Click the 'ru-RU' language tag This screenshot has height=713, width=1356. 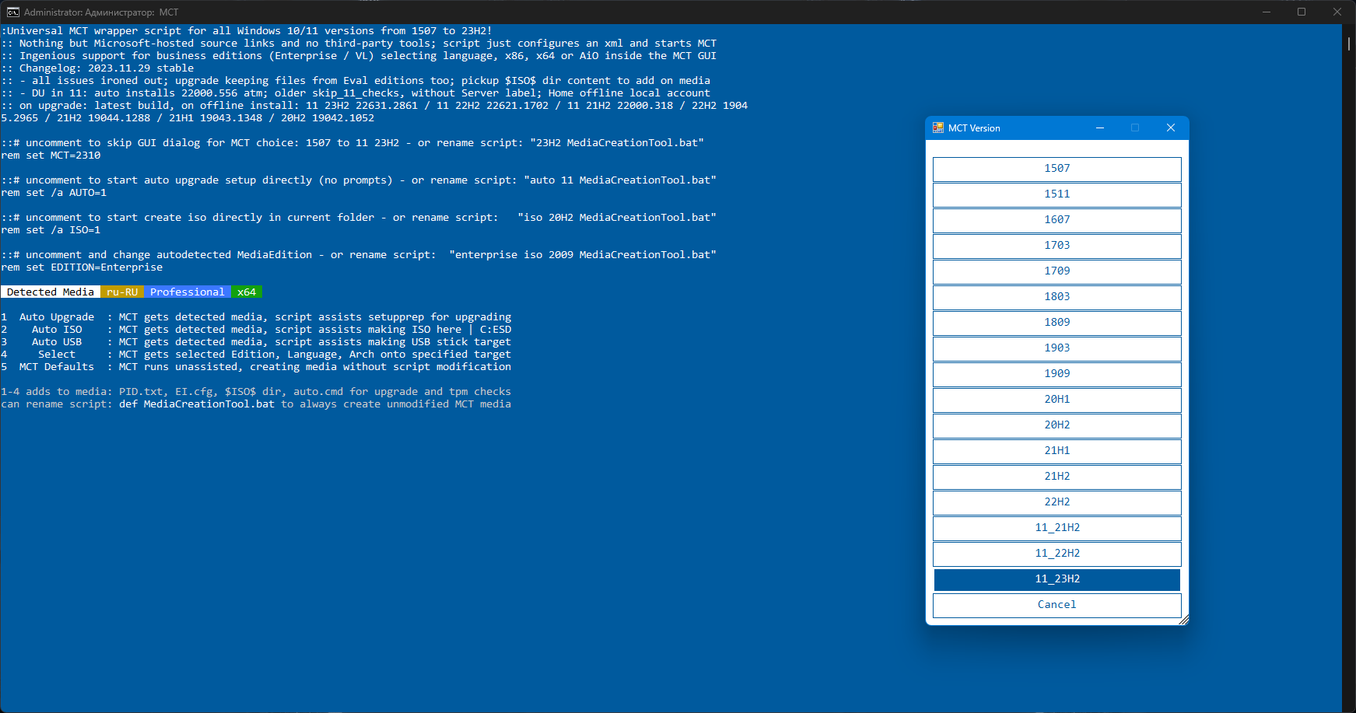pos(122,292)
